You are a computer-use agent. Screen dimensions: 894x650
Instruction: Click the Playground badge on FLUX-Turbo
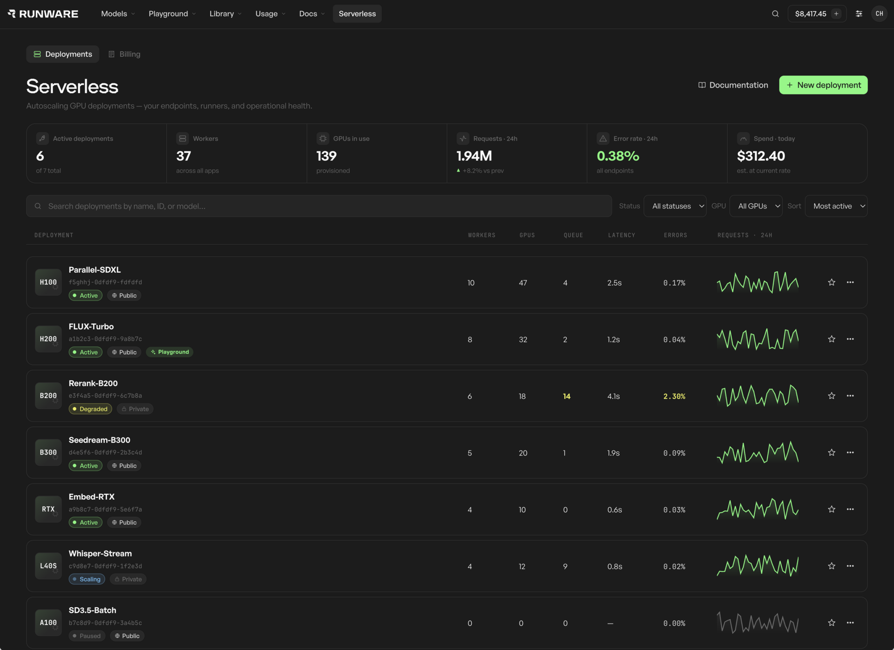pos(169,352)
